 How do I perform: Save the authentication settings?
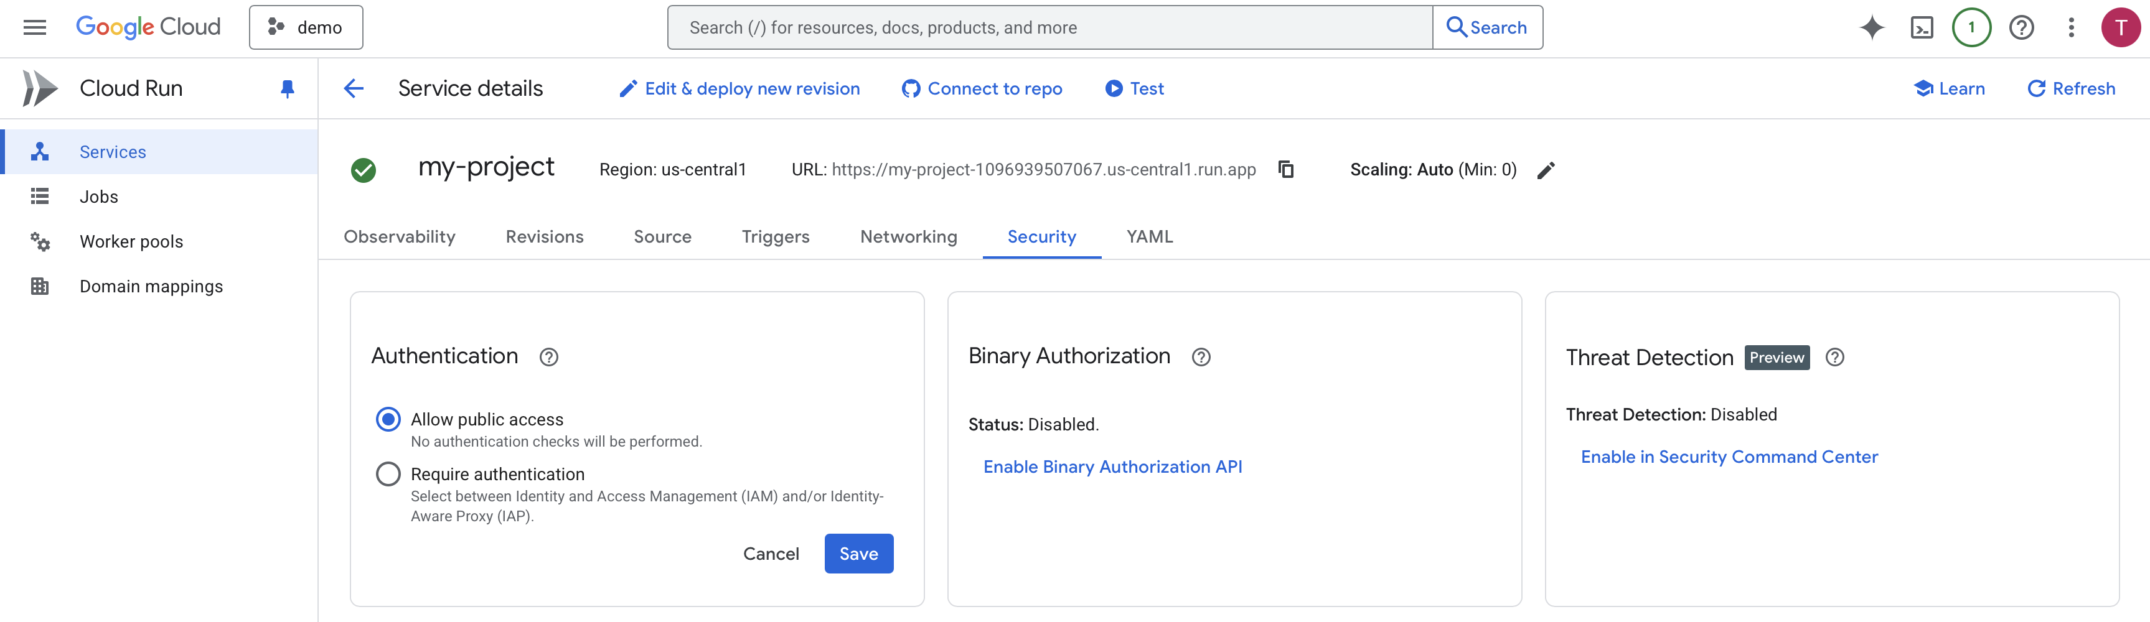tap(858, 554)
